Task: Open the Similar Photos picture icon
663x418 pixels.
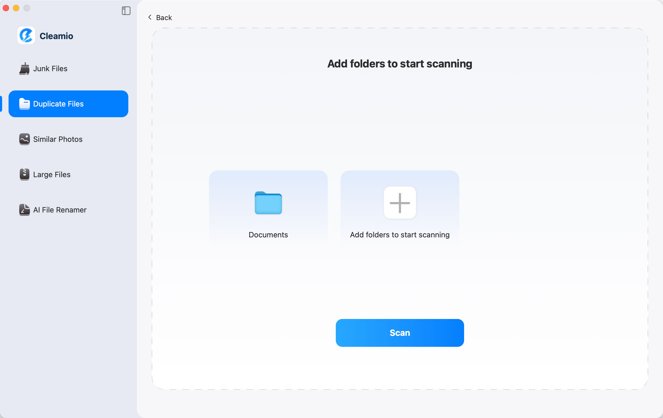Action: click(24, 139)
